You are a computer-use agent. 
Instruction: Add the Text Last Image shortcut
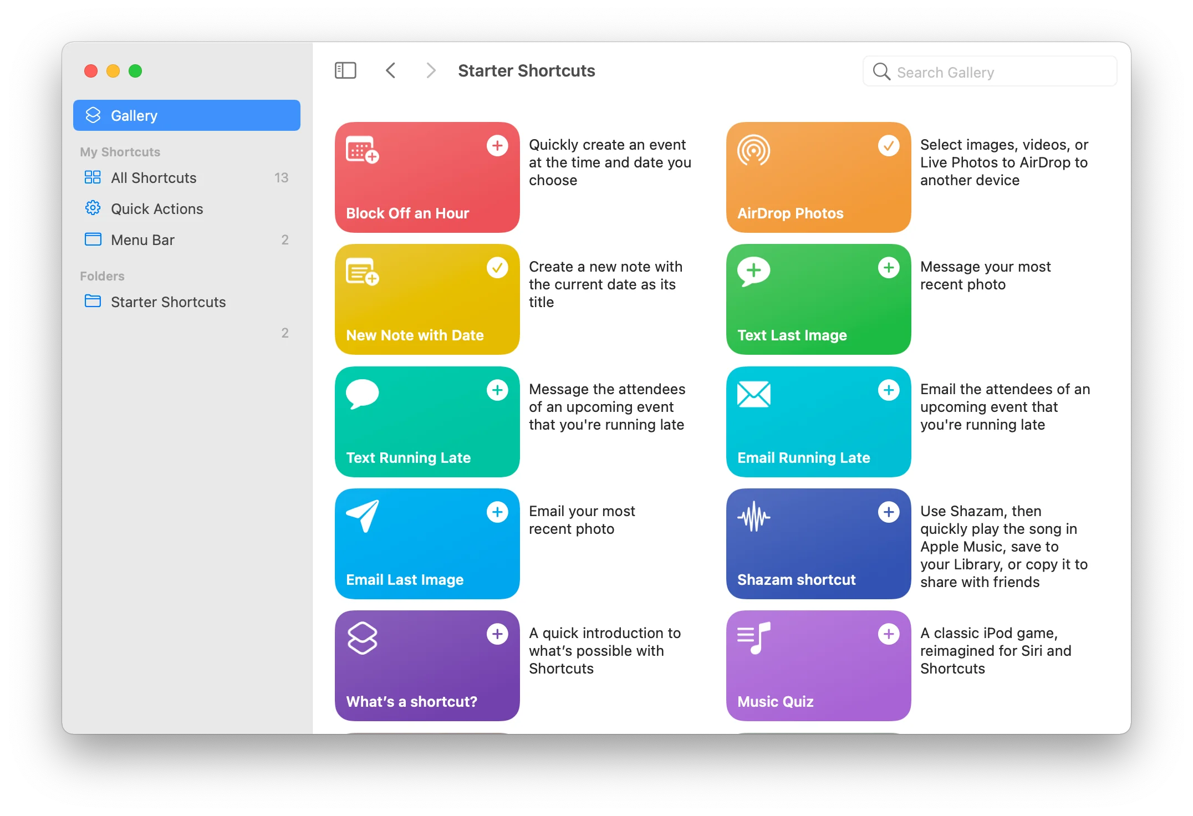coord(889,268)
